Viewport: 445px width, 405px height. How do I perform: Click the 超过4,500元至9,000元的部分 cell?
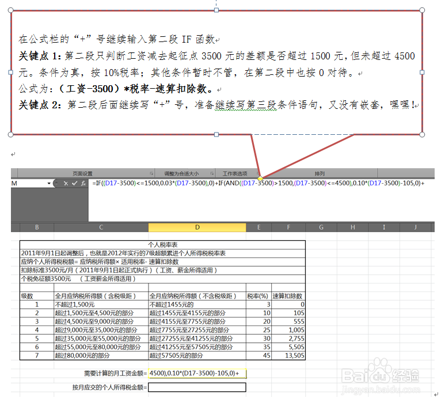[x=101, y=322]
